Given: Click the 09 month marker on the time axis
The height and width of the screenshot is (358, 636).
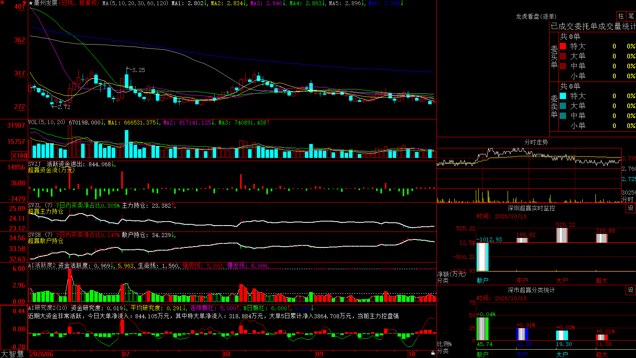Looking at the screenshot, I should tap(320, 354).
